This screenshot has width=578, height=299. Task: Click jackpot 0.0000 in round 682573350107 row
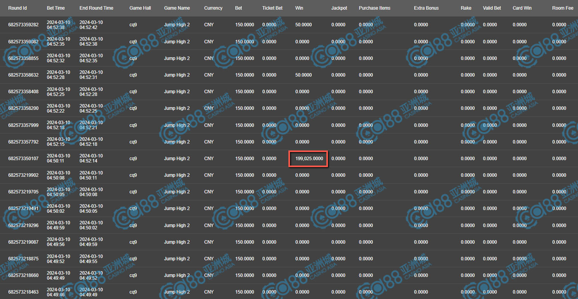point(338,159)
